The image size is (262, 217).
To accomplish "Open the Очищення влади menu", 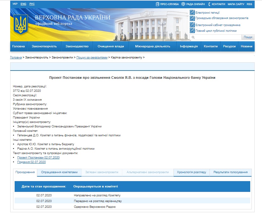I will (x=111, y=46).
